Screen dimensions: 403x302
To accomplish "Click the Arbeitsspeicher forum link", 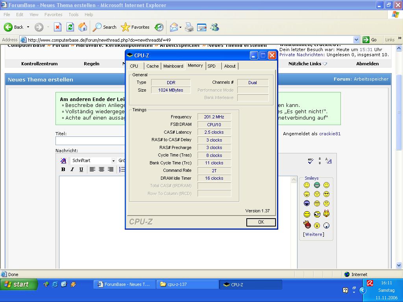I will tap(371, 79).
